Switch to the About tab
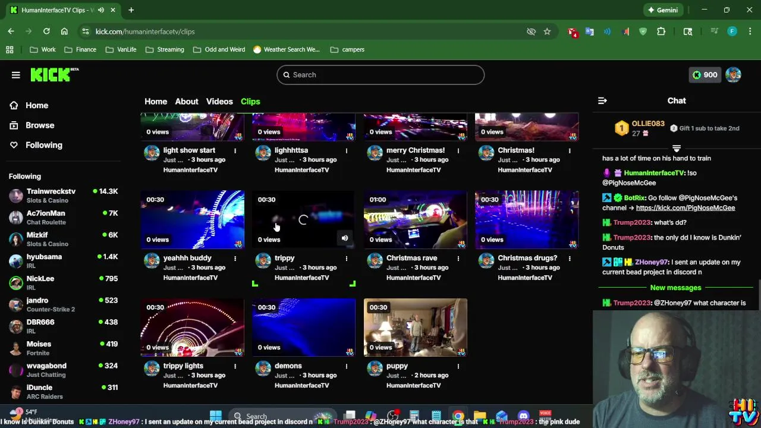 [x=187, y=102]
